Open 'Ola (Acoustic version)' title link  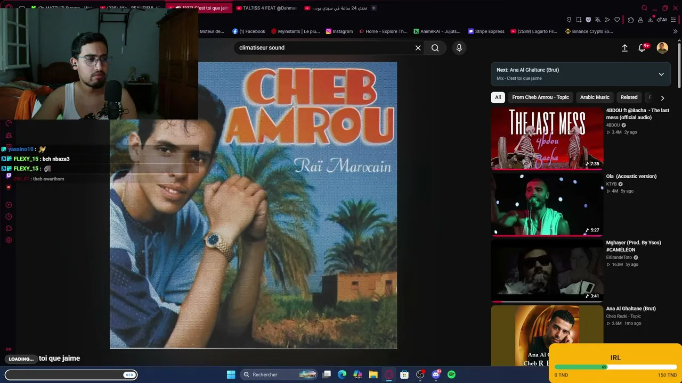pyautogui.click(x=631, y=177)
